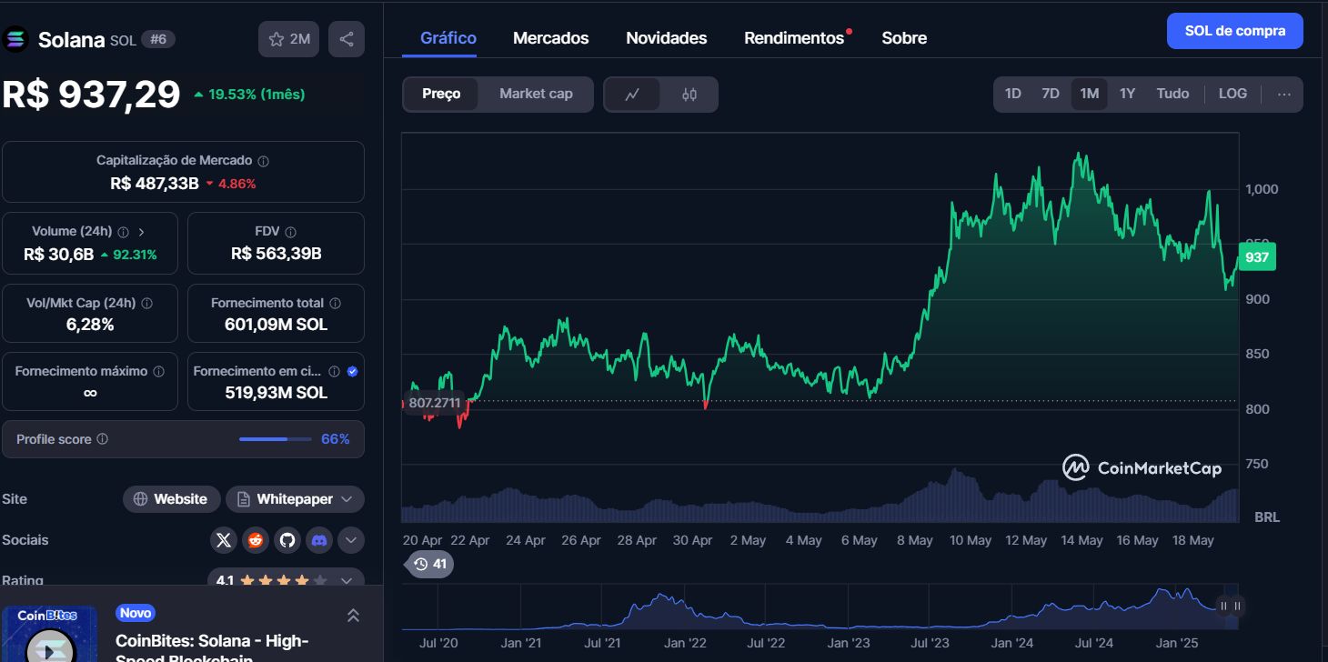Open Solana's GitHub repository icon
Image resolution: width=1328 pixels, height=662 pixels.
pyautogui.click(x=287, y=540)
